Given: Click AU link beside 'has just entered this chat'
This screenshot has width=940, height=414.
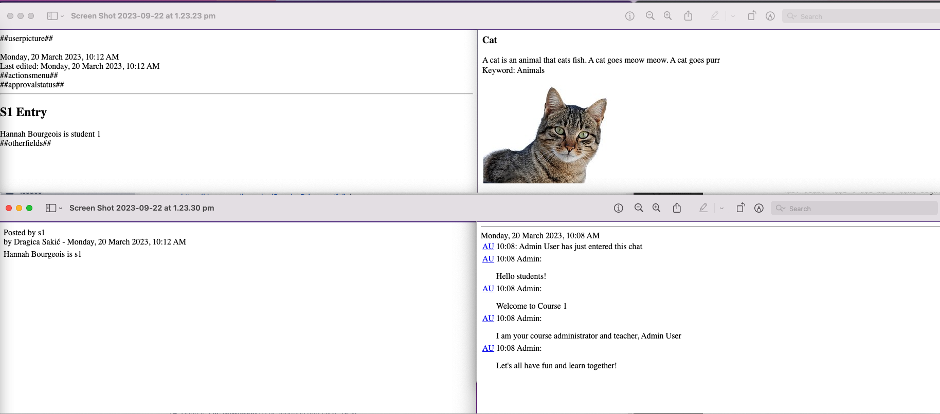Looking at the screenshot, I should tap(488, 247).
